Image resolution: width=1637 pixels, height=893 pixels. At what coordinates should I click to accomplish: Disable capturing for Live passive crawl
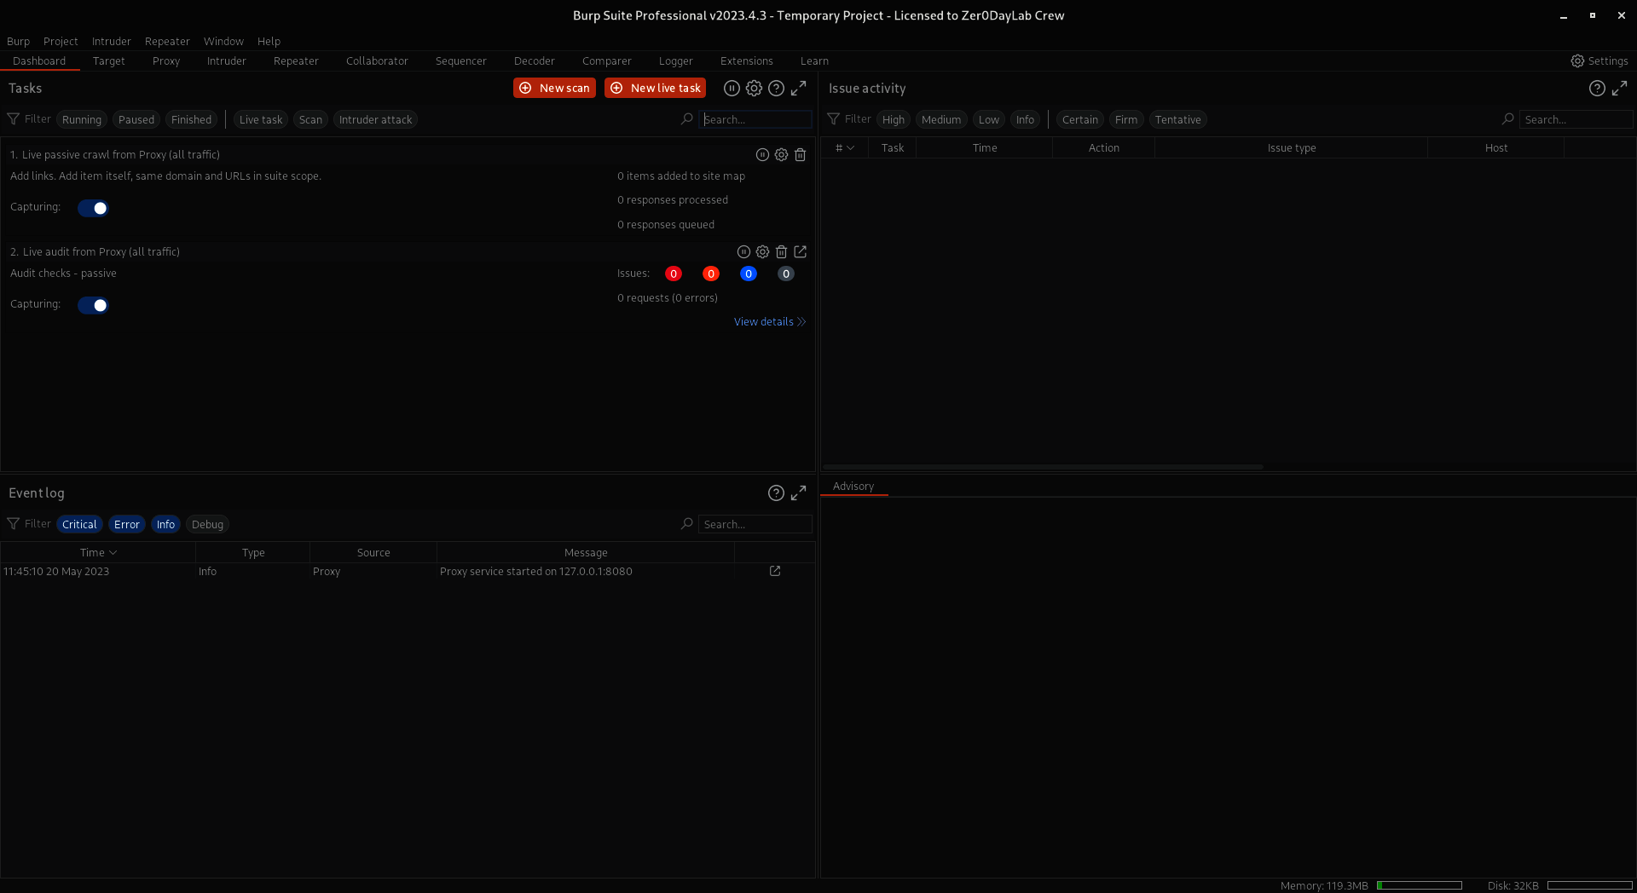(93, 208)
